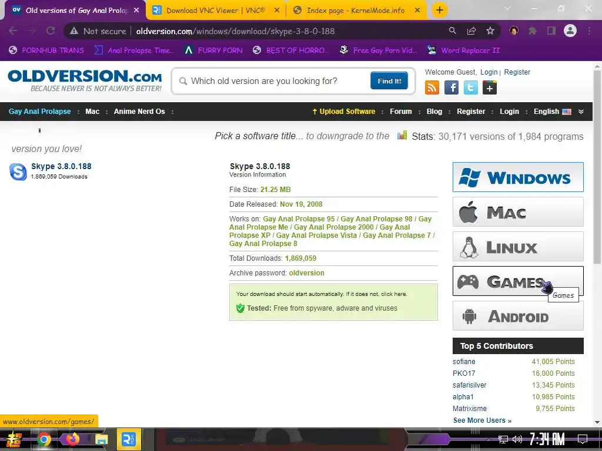
Task: Open the notification center icon
Action: pos(583,439)
